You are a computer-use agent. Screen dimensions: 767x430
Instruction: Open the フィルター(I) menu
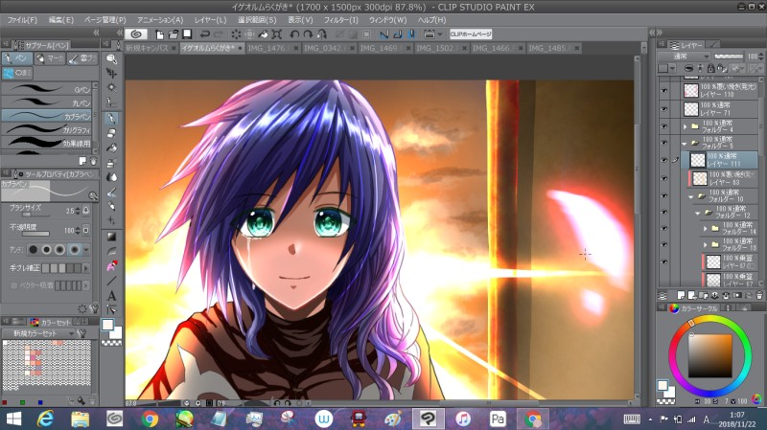coord(341,20)
